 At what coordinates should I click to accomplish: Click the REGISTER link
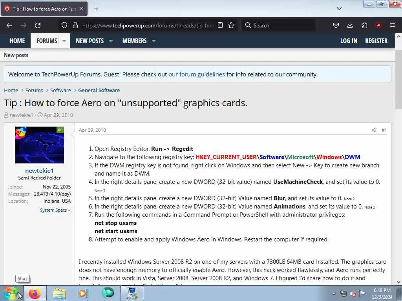[376, 41]
